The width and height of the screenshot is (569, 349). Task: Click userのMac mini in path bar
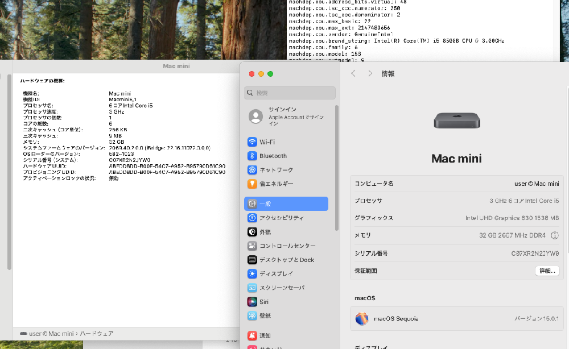[51, 334]
